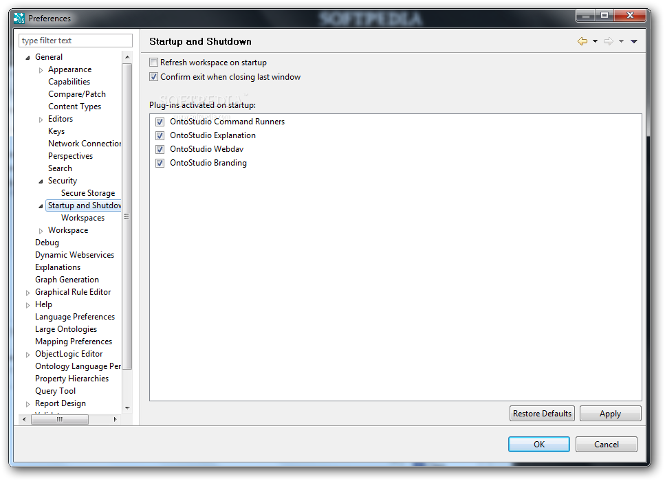Click tree vertical scrollbar up arrow
Image resolution: width=665 pixels, height=481 pixels.
127,57
